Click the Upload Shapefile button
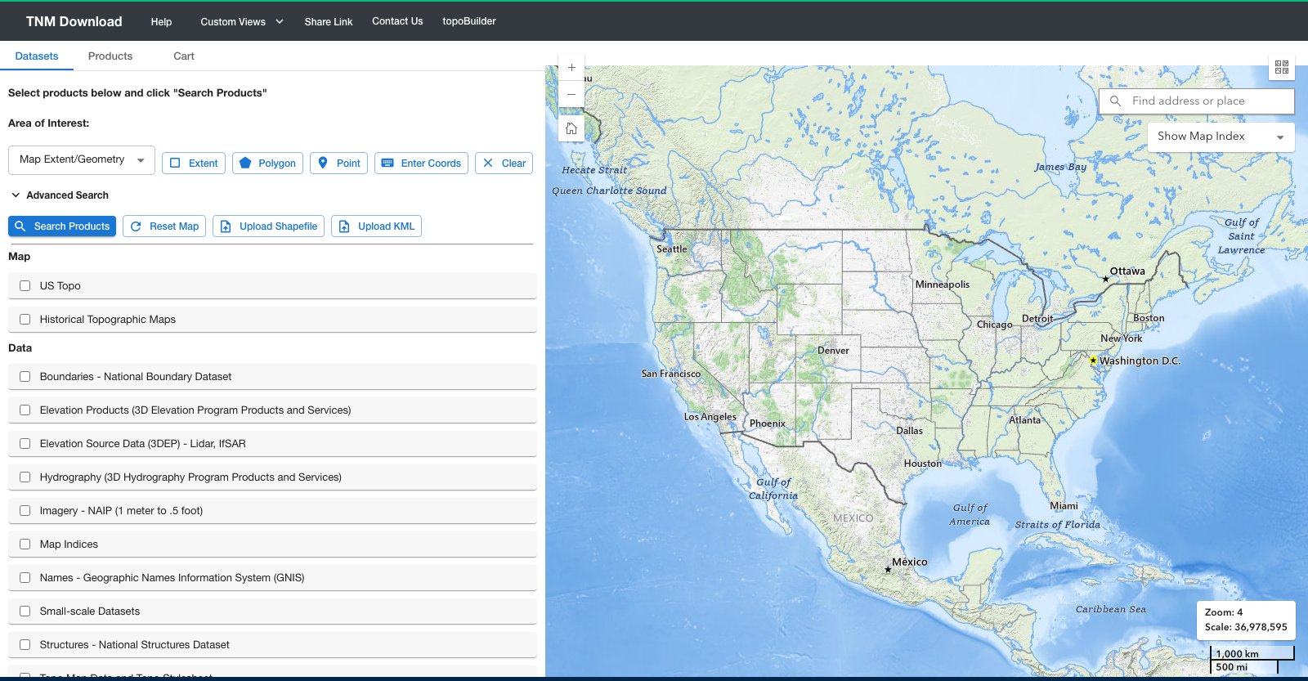 click(x=269, y=226)
